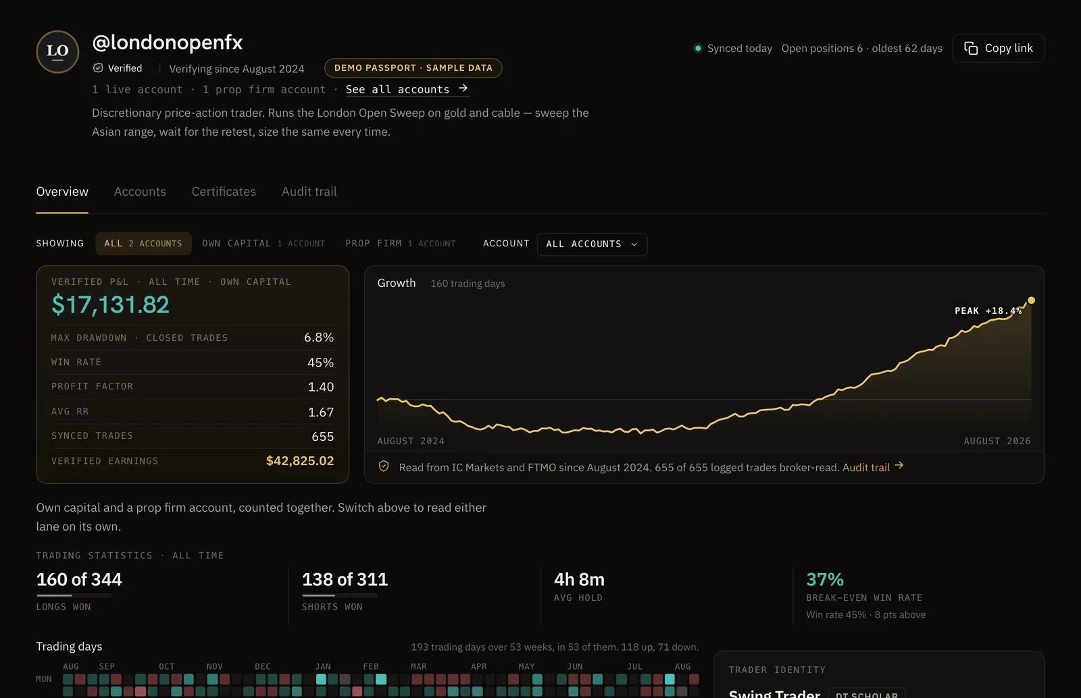Image resolution: width=1081 pixels, height=698 pixels.
Task: Click the LO profile avatar
Action: [57, 51]
